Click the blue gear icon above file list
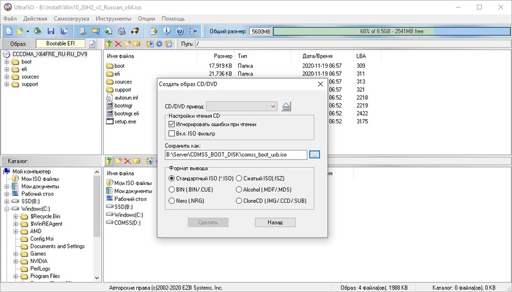 [159, 44]
